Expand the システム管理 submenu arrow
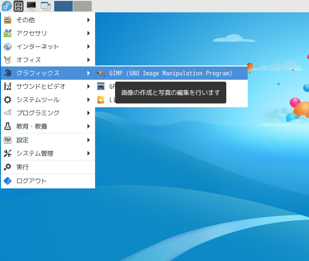 pyautogui.click(x=88, y=153)
